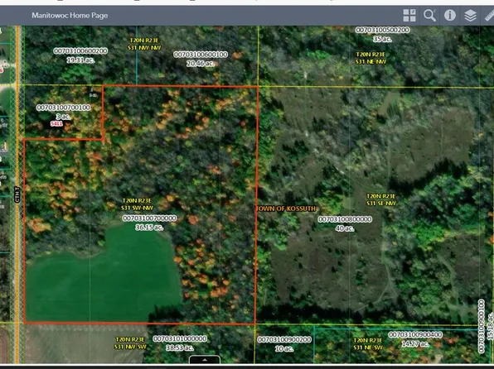Image resolution: width=494 pixels, height=369 pixels.
Task: Select parcel label 00703100600100
Action: pyautogui.click(x=201, y=55)
